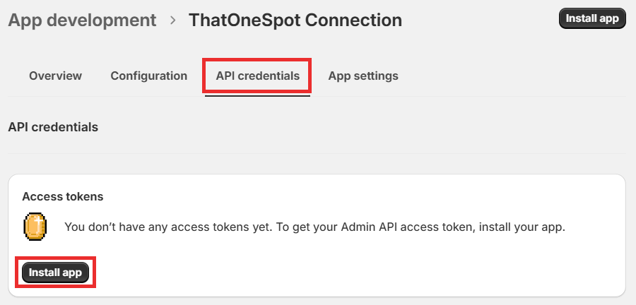This screenshot has width=636, height=305.
Task: Go back to App development breadcrumb
Action: coord(82,20)
